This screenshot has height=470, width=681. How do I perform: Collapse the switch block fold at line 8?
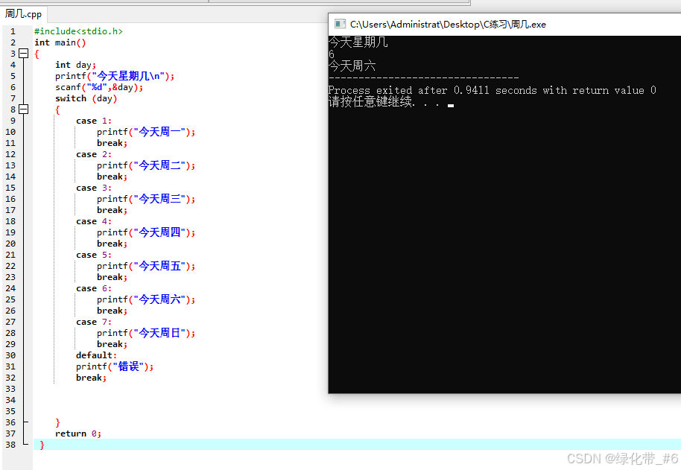click(24, 109)
